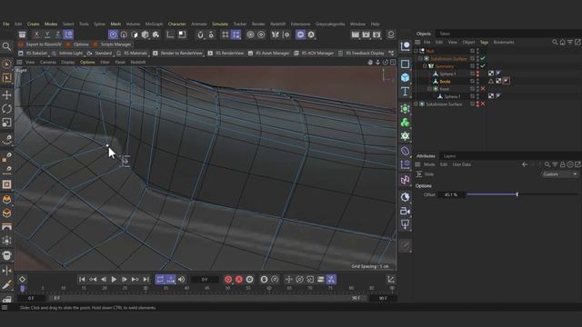The image size is (582, 327).
Task: Click the back arrow in Attributes panel
Action: [x=525, y=164]
